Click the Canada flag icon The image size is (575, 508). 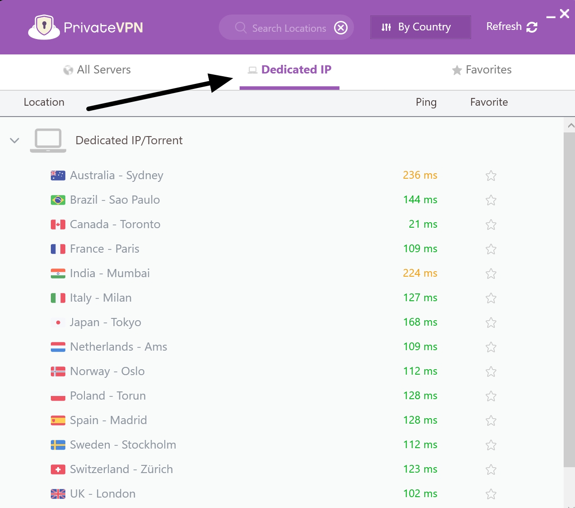[x=58, y=225]
